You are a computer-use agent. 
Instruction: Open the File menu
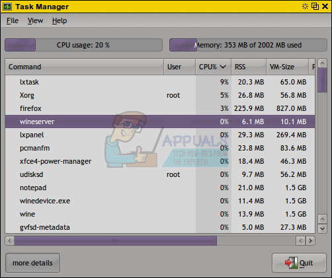tap(13, 20)
